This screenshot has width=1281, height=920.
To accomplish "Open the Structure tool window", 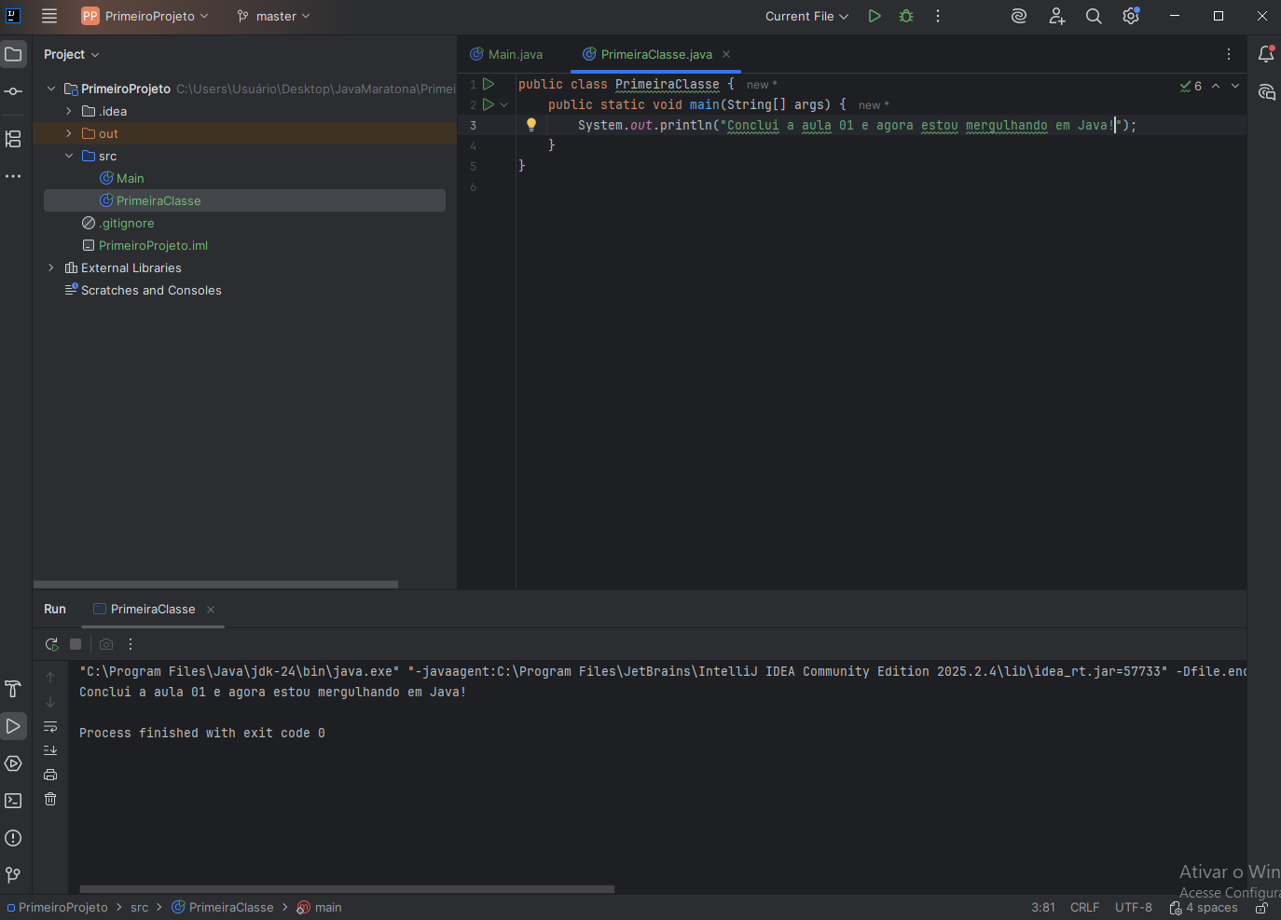I will click(x=13, y=139).
